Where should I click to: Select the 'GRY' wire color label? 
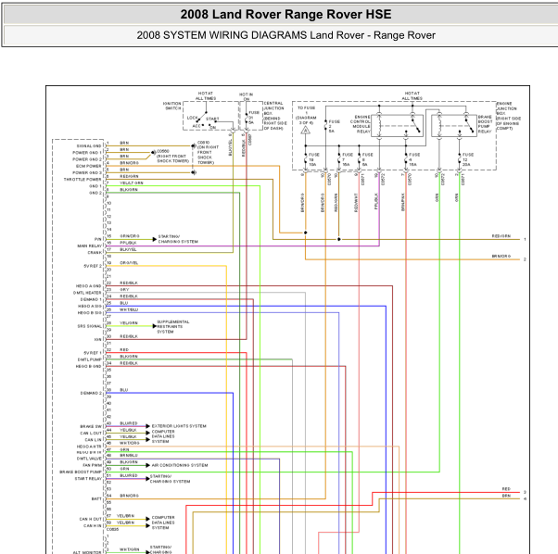[124, 290]
